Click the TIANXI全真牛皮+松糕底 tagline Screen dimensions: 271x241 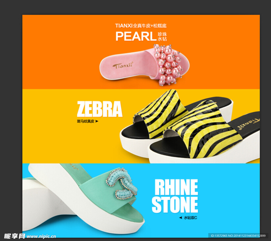point(141,26)
